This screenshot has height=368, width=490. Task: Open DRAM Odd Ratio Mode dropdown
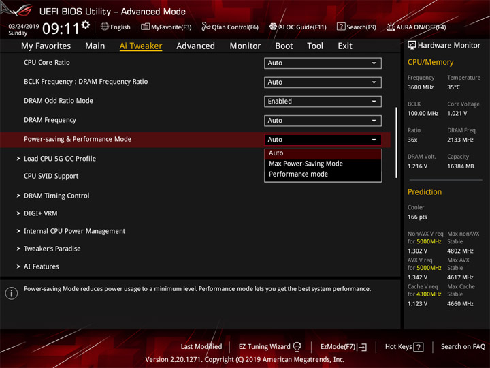[323, 101]
